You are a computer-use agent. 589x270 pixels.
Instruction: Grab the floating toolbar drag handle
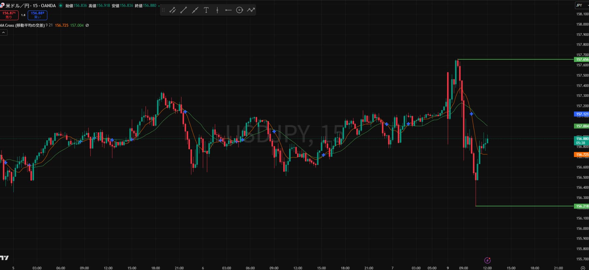coord(163,10)
